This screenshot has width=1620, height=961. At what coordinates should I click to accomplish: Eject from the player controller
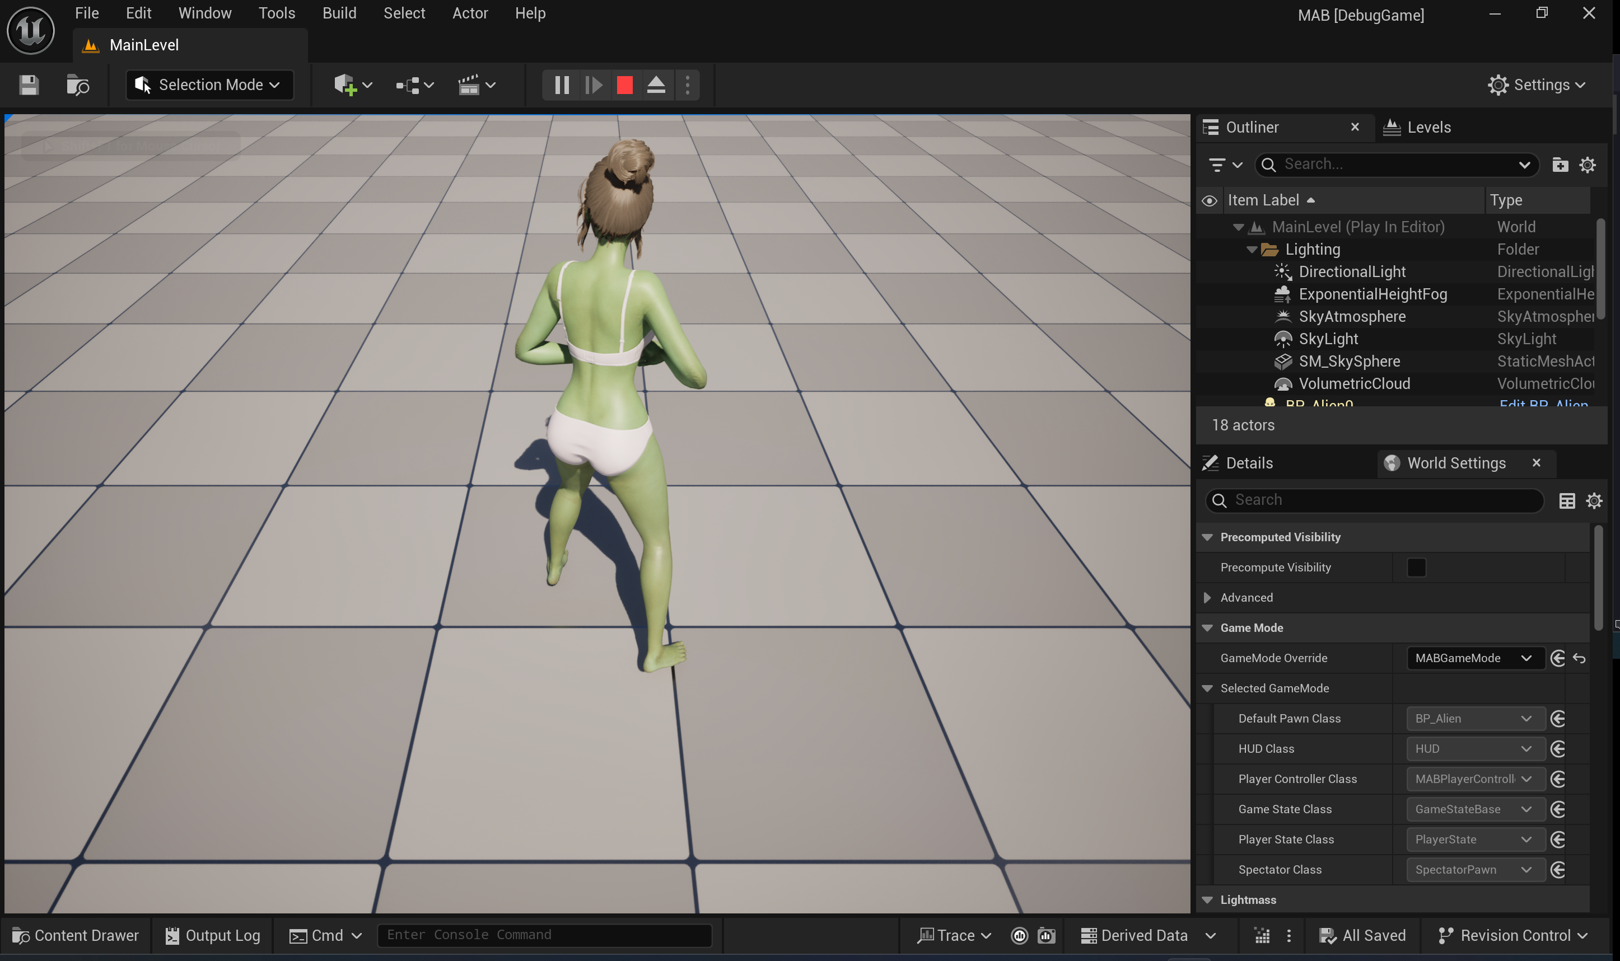coord(656,85)
